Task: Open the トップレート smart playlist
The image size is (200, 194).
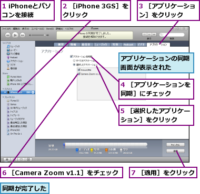Action: (13, 115)
